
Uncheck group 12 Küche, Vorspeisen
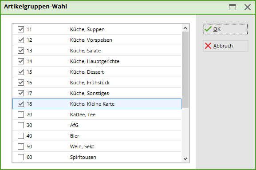[x=21, y=40]
